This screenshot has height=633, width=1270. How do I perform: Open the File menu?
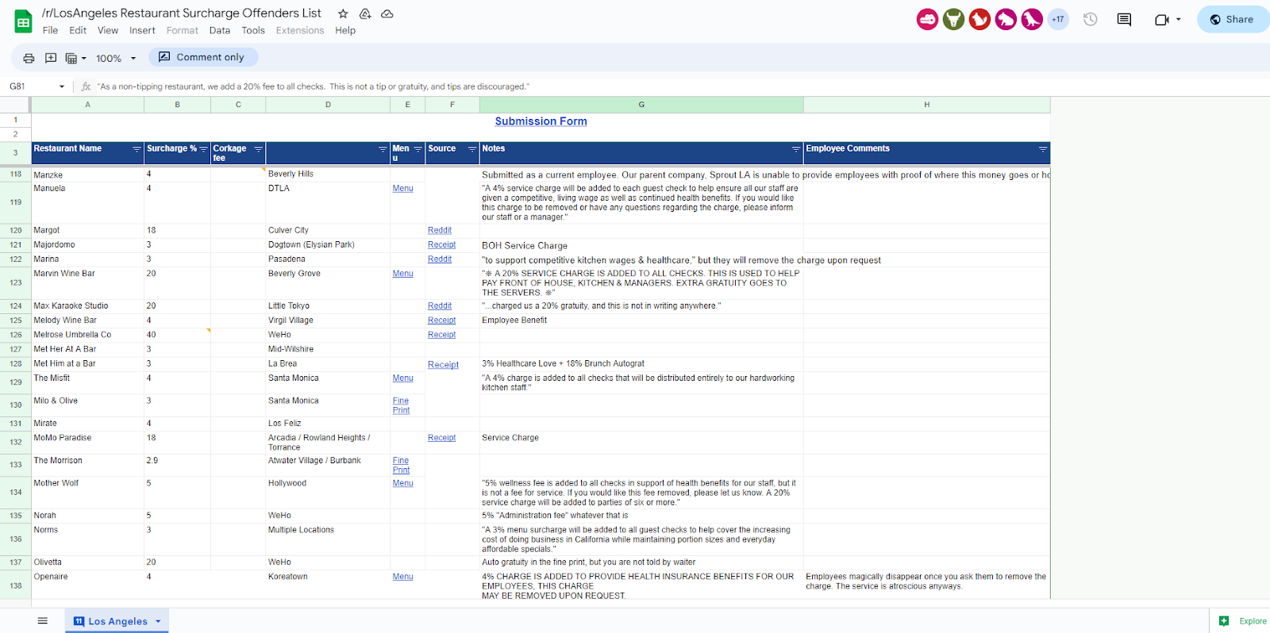pos(50,31)
